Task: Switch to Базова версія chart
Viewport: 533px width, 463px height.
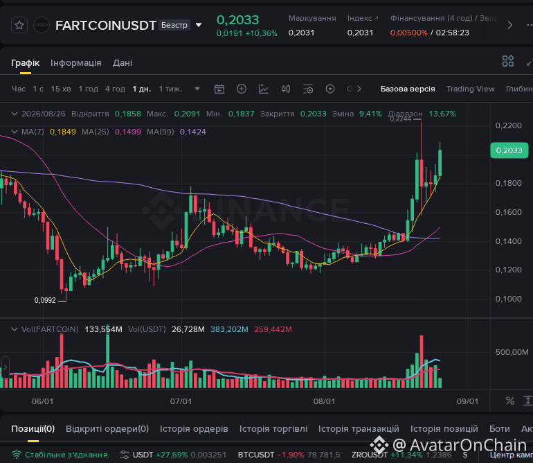Action: tap(408, 89)
